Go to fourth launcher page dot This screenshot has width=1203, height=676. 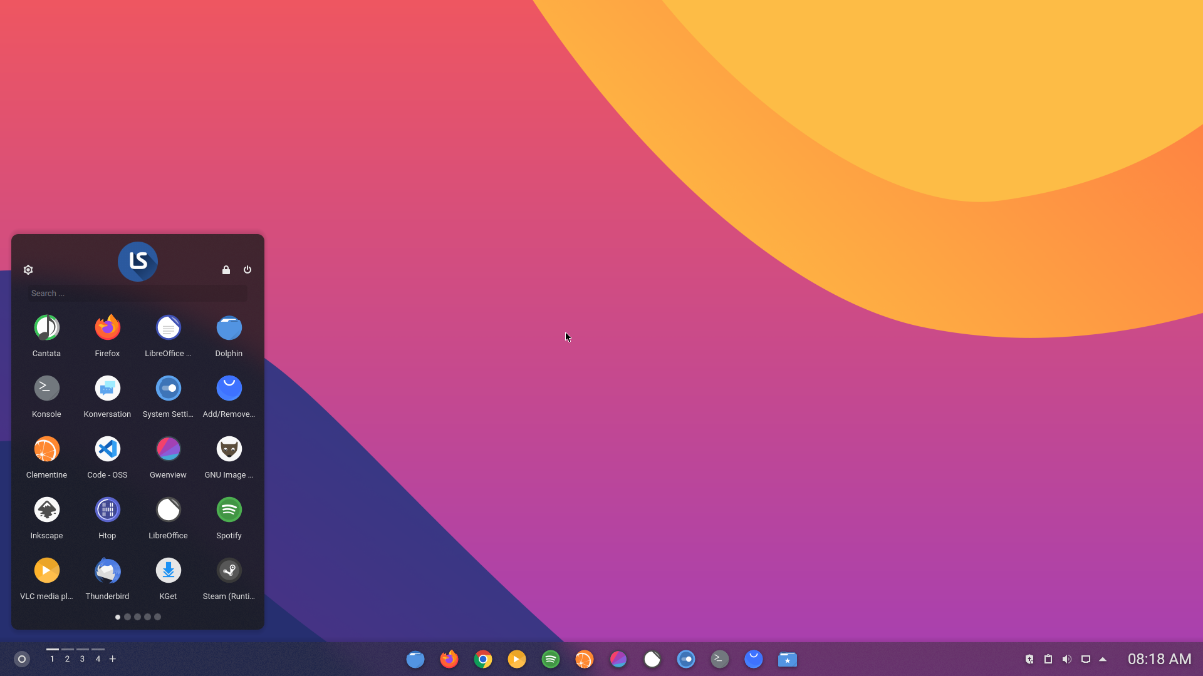[x=148, y=617]
